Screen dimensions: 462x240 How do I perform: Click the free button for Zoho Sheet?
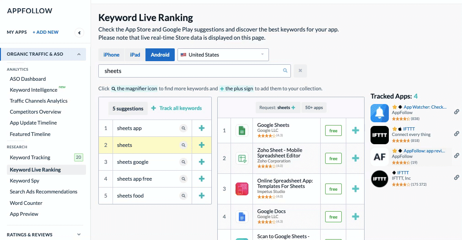click(x=333, y=159)
